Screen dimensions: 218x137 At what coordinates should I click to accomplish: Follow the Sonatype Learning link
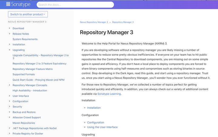click(x=109, y=94)
